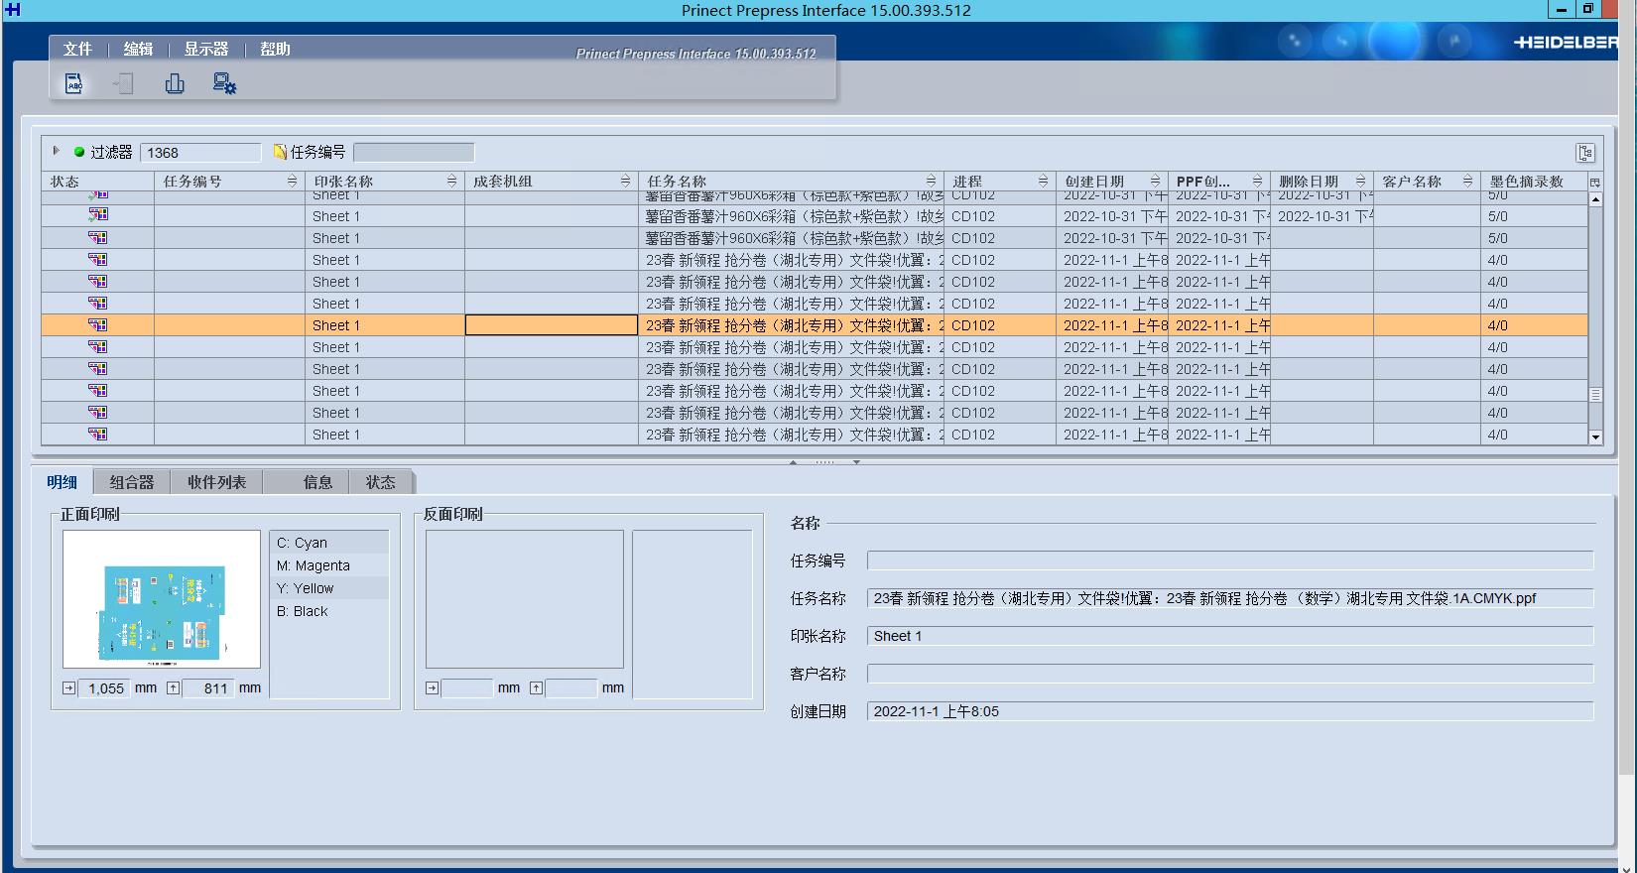This screenshot has height=873, width=1637.
Task: Click the table vertical scrollbar thumb
Action: coord(1595,394)
